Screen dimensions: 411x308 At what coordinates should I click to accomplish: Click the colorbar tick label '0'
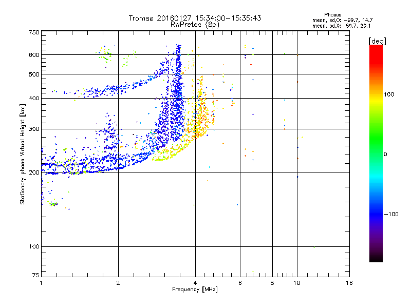[x=385, y=155]
